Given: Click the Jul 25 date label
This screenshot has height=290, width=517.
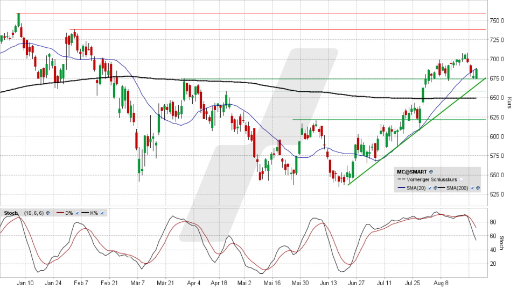Looking at the screenshot, I should 413,283.
